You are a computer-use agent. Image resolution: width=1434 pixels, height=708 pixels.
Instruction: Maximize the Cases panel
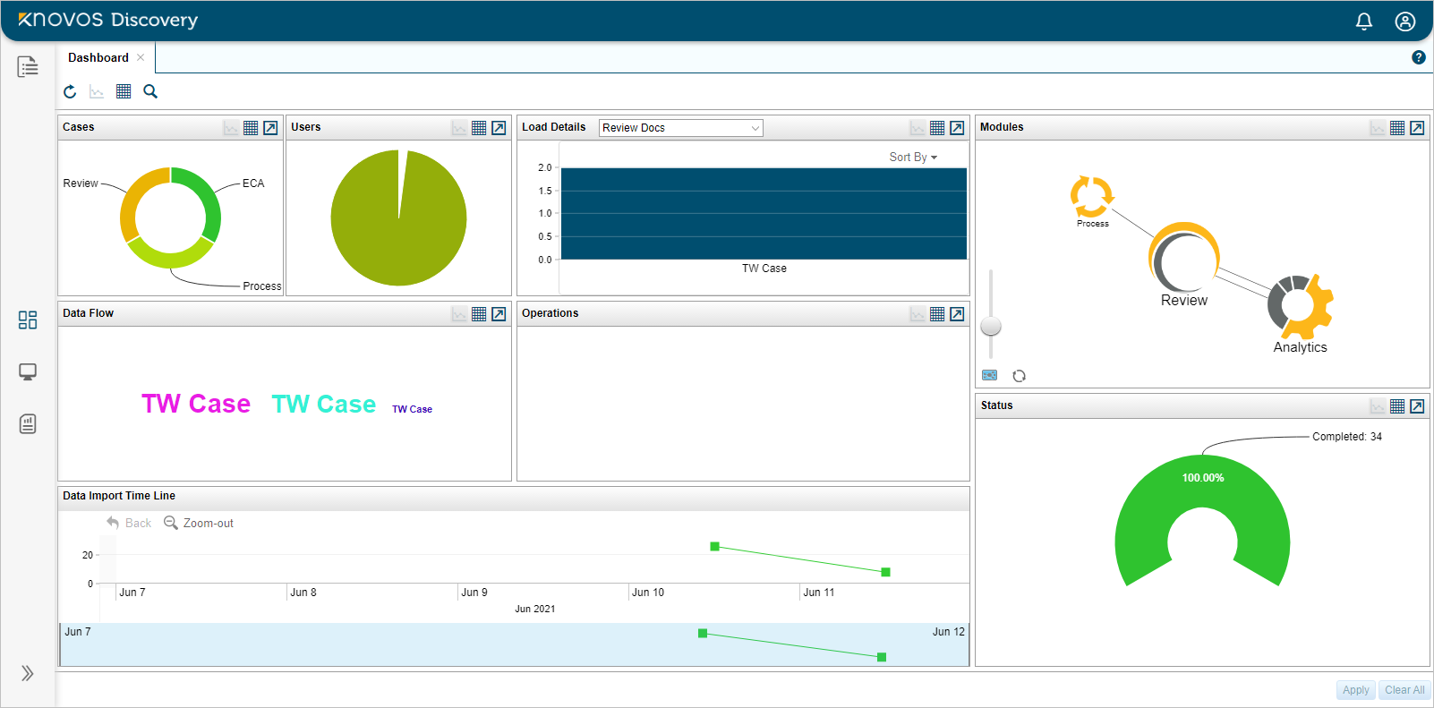coord(270,128)
